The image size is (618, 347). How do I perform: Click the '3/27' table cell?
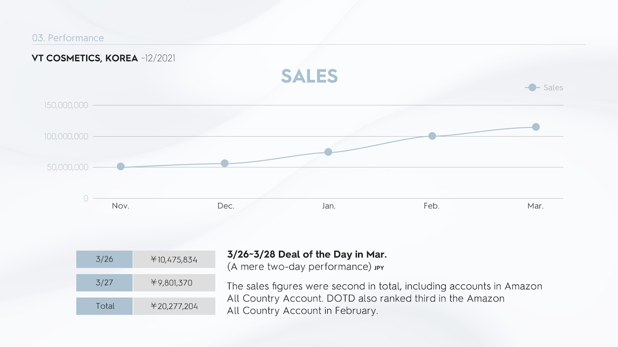(104, 283)
